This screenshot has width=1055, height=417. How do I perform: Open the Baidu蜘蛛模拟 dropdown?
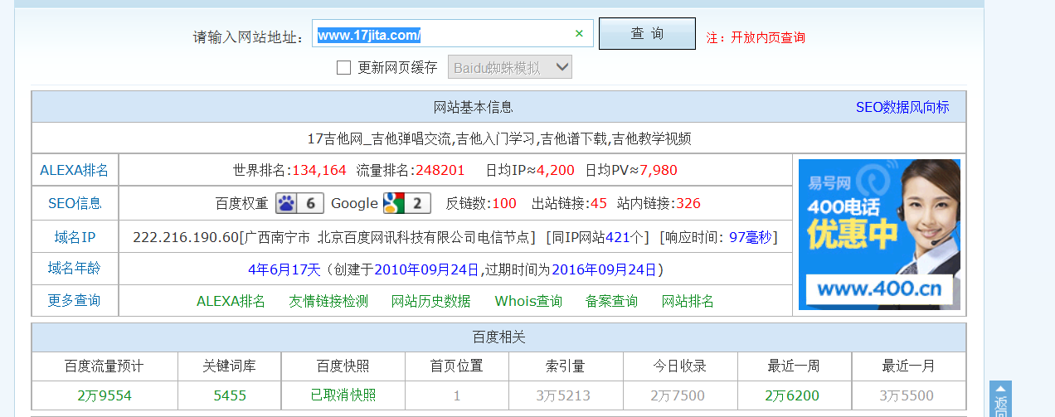click(510, 68)
